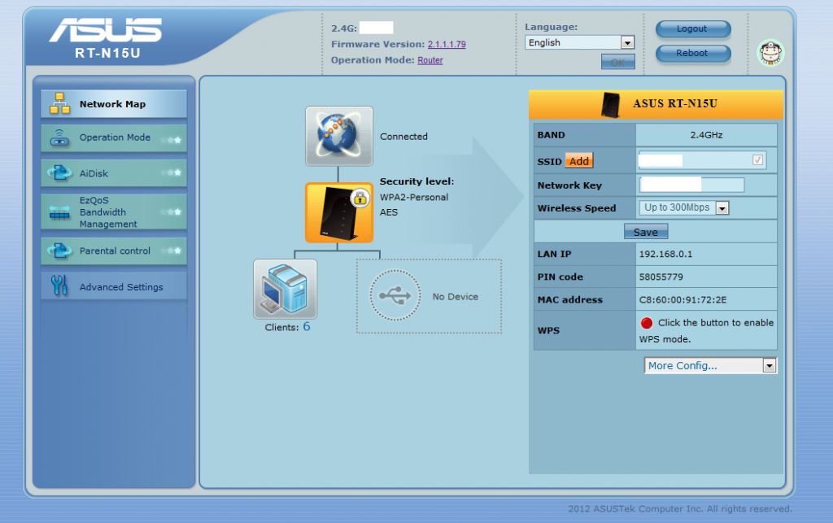Click the Advanced Settings wrench icon
The height and width of the screenshot is (523, 833).
coord(60,286)
